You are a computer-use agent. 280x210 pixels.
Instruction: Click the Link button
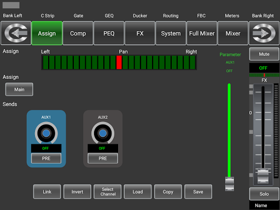point(47,191)
